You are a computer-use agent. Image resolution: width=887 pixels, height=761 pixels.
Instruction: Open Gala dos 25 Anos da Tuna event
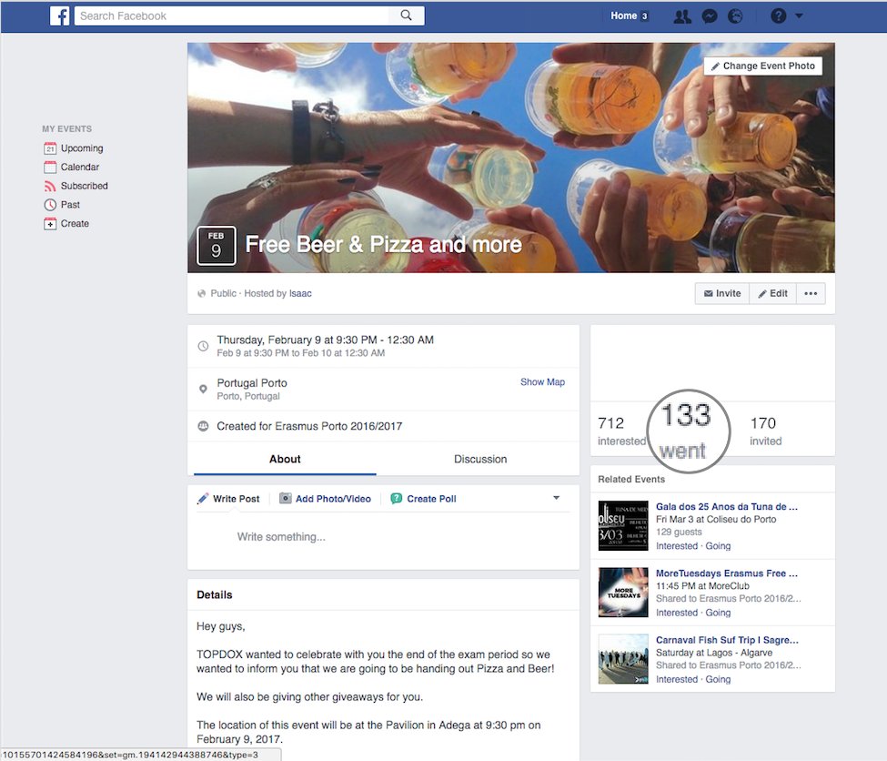point(727,507)
